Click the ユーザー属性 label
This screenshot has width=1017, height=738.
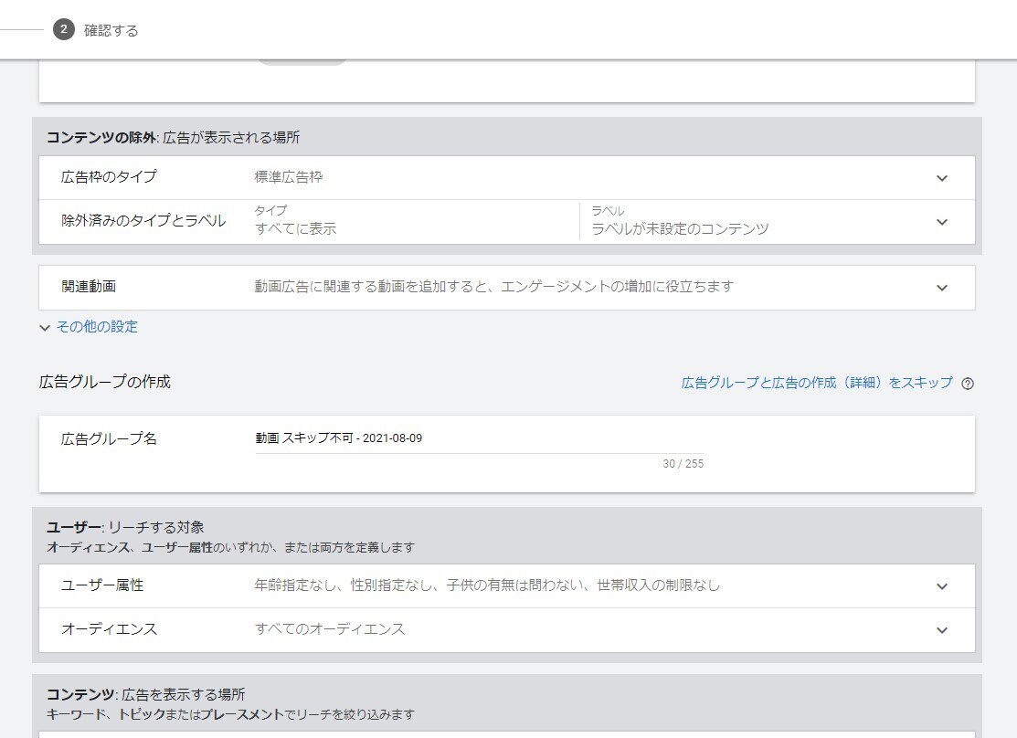pos(102,585)
